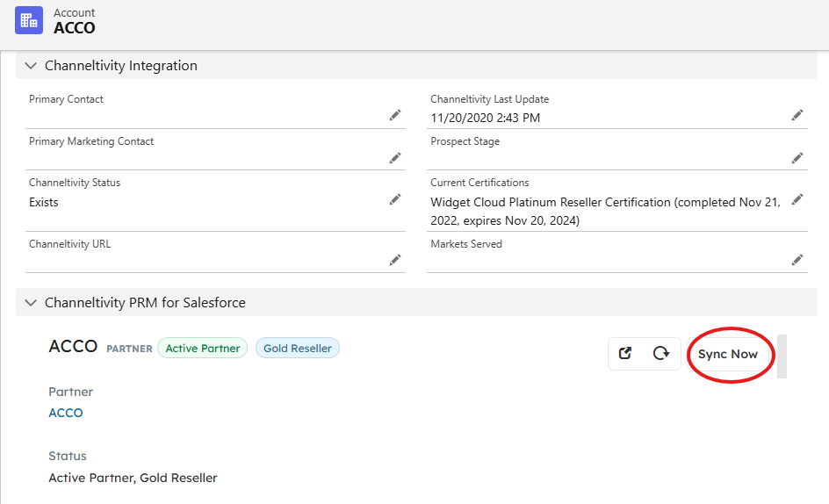Edit Primary Marketing Contact pencil icon
This screenshot has width=829, height=504.
(395, 158)
